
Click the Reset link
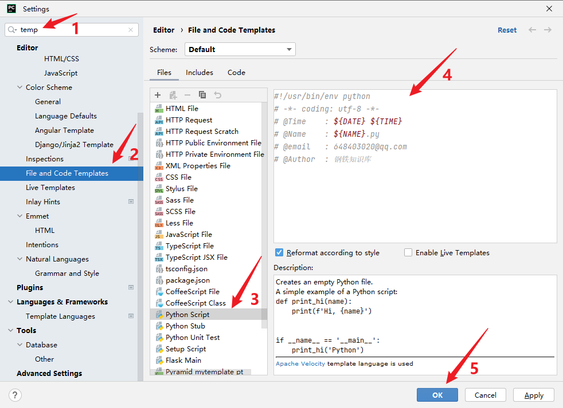coord(507,30)
